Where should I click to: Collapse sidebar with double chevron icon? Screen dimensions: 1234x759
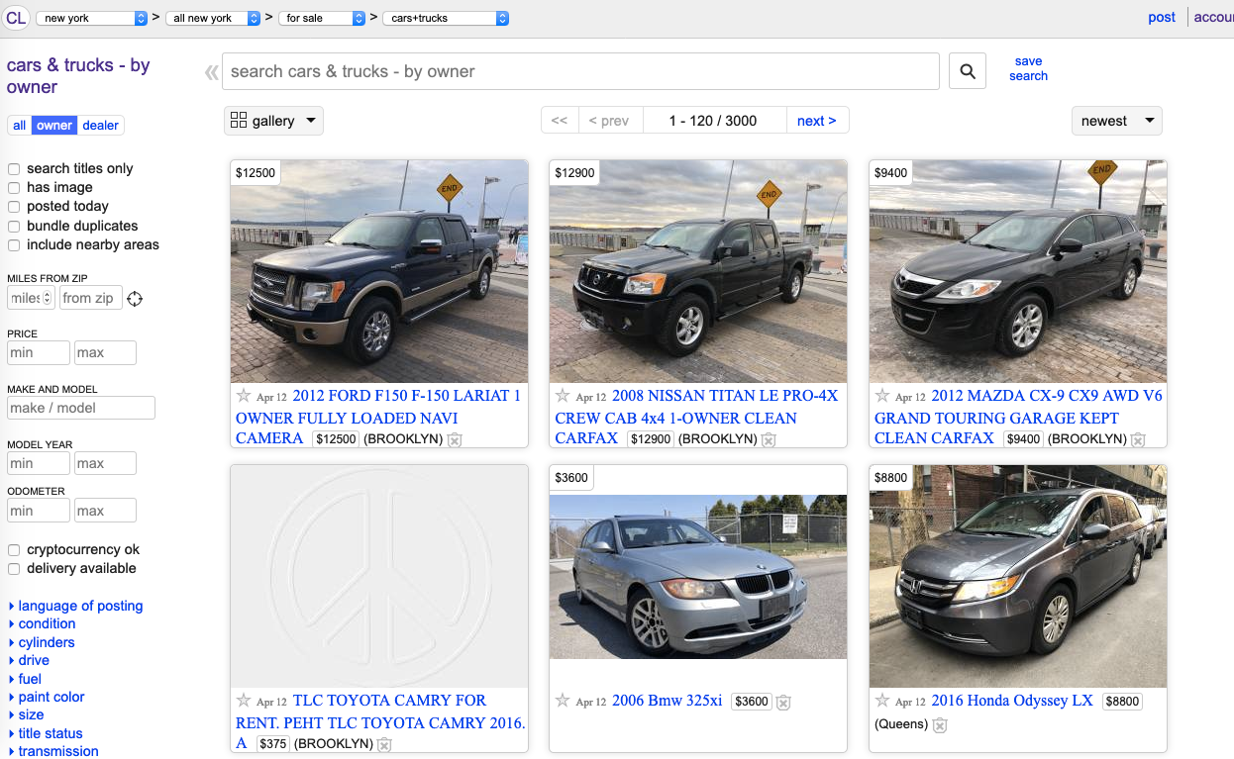coord(211,72)
